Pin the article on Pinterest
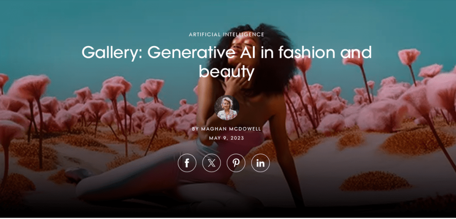Screen dimensions: 456x219 [236, 163]
